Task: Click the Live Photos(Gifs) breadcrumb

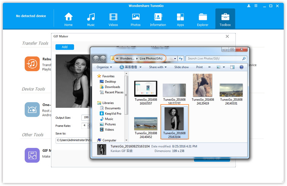Action: tap(151, 58)
